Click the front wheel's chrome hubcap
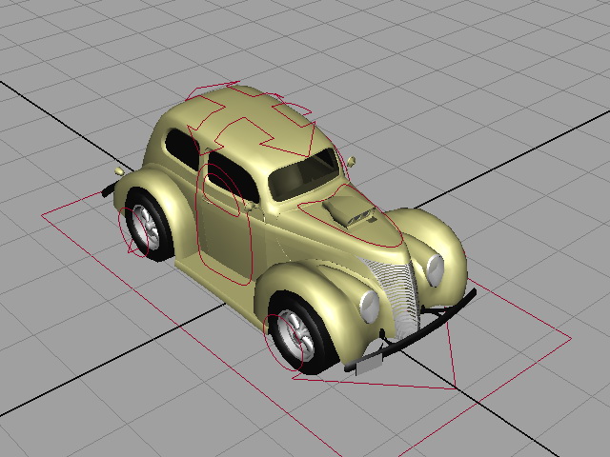The height and width of the screenshot is (457, 610). click(x=296, y=335)
